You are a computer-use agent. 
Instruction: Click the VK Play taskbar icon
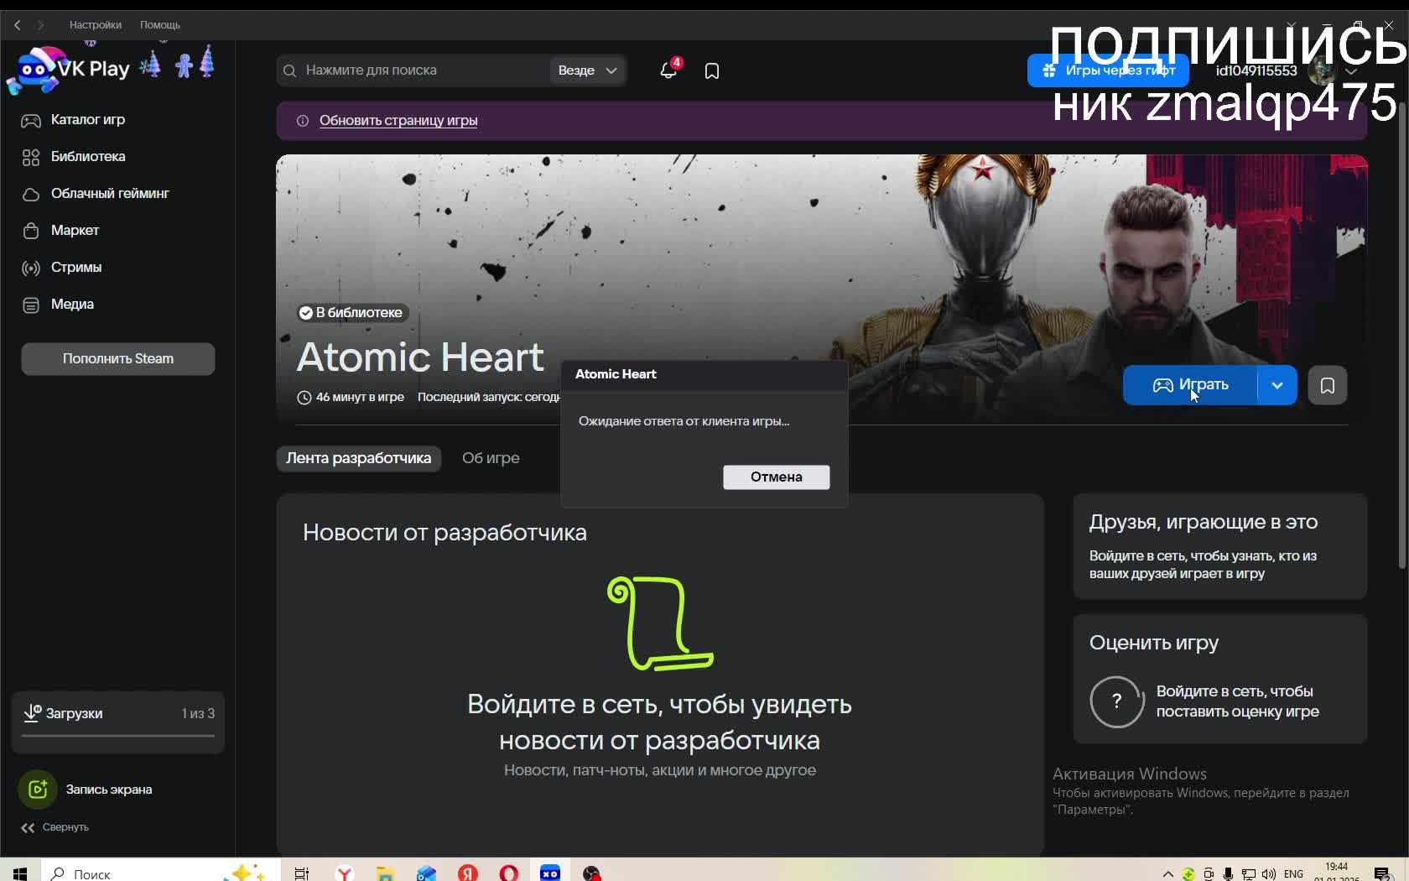click(x=550, y=873)
